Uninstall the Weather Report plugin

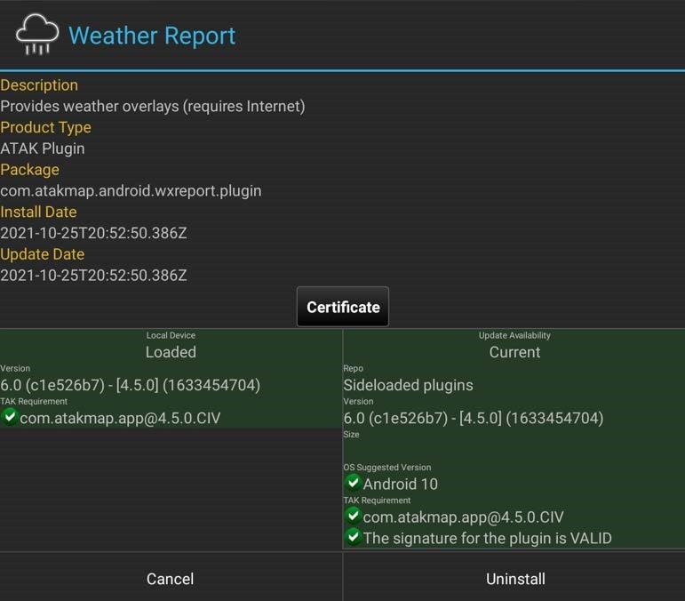click(514, 579)
